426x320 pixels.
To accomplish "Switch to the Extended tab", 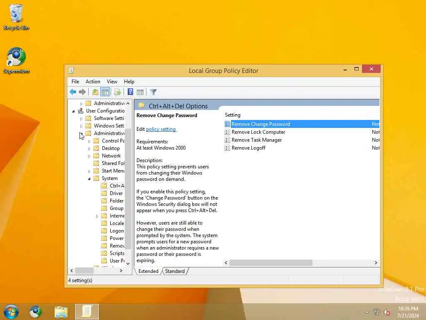I will pyautogui.click(x=149, y=271).
